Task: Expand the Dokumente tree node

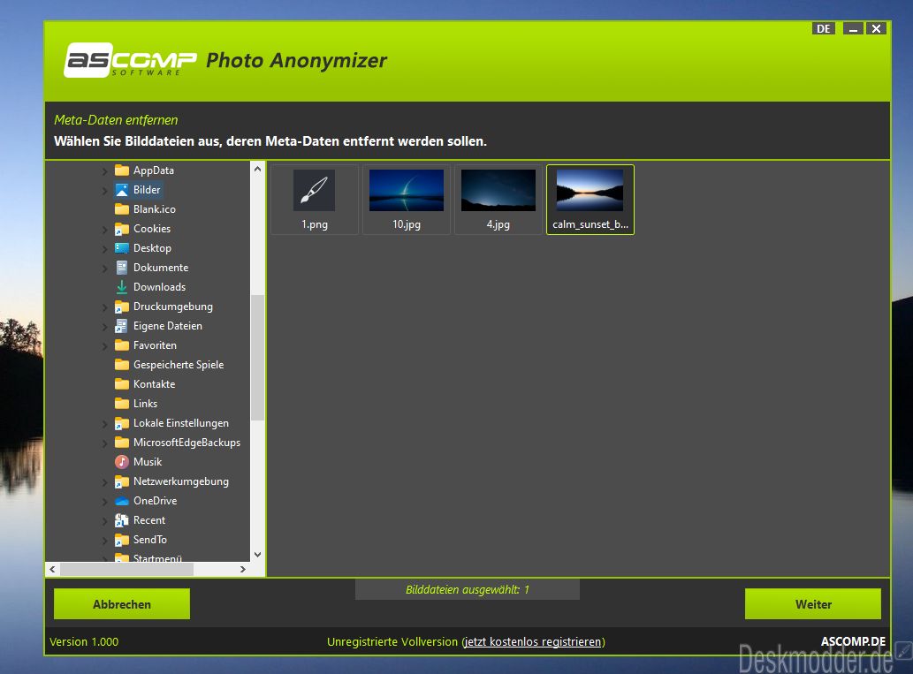Action: 105,269
